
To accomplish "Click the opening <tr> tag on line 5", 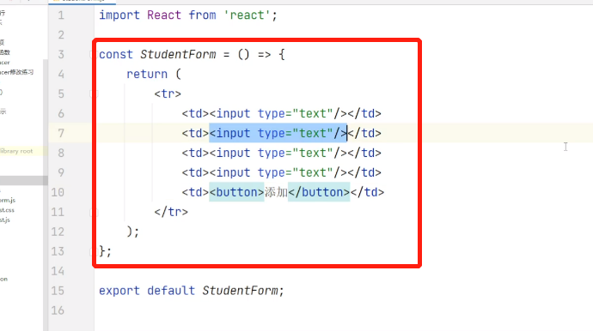I will 168,94.
